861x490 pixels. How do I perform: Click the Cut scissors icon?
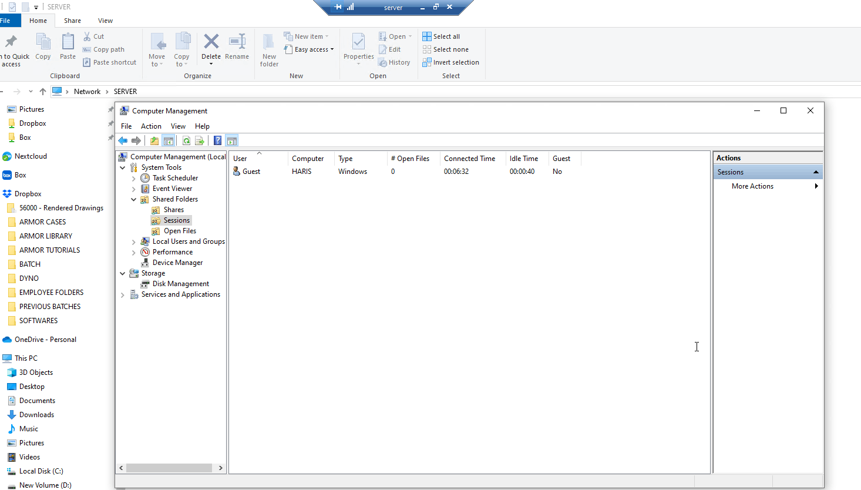[87, 36]
